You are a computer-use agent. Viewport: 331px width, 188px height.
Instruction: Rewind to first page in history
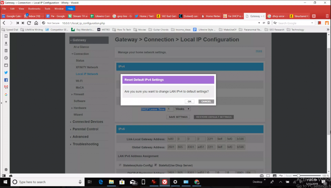tap(18, 23)
